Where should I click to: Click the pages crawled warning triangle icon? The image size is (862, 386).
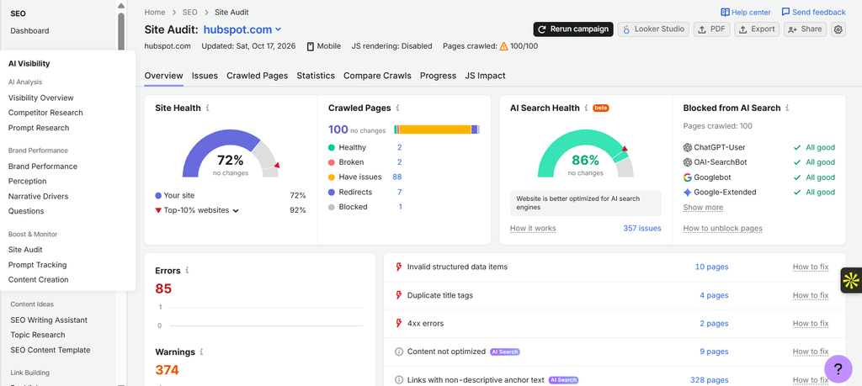coord(503,46)
